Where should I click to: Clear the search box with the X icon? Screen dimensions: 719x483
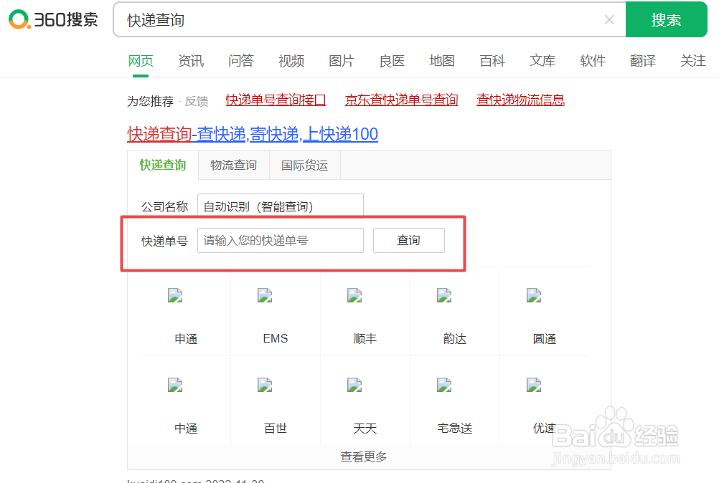[609, 19]
